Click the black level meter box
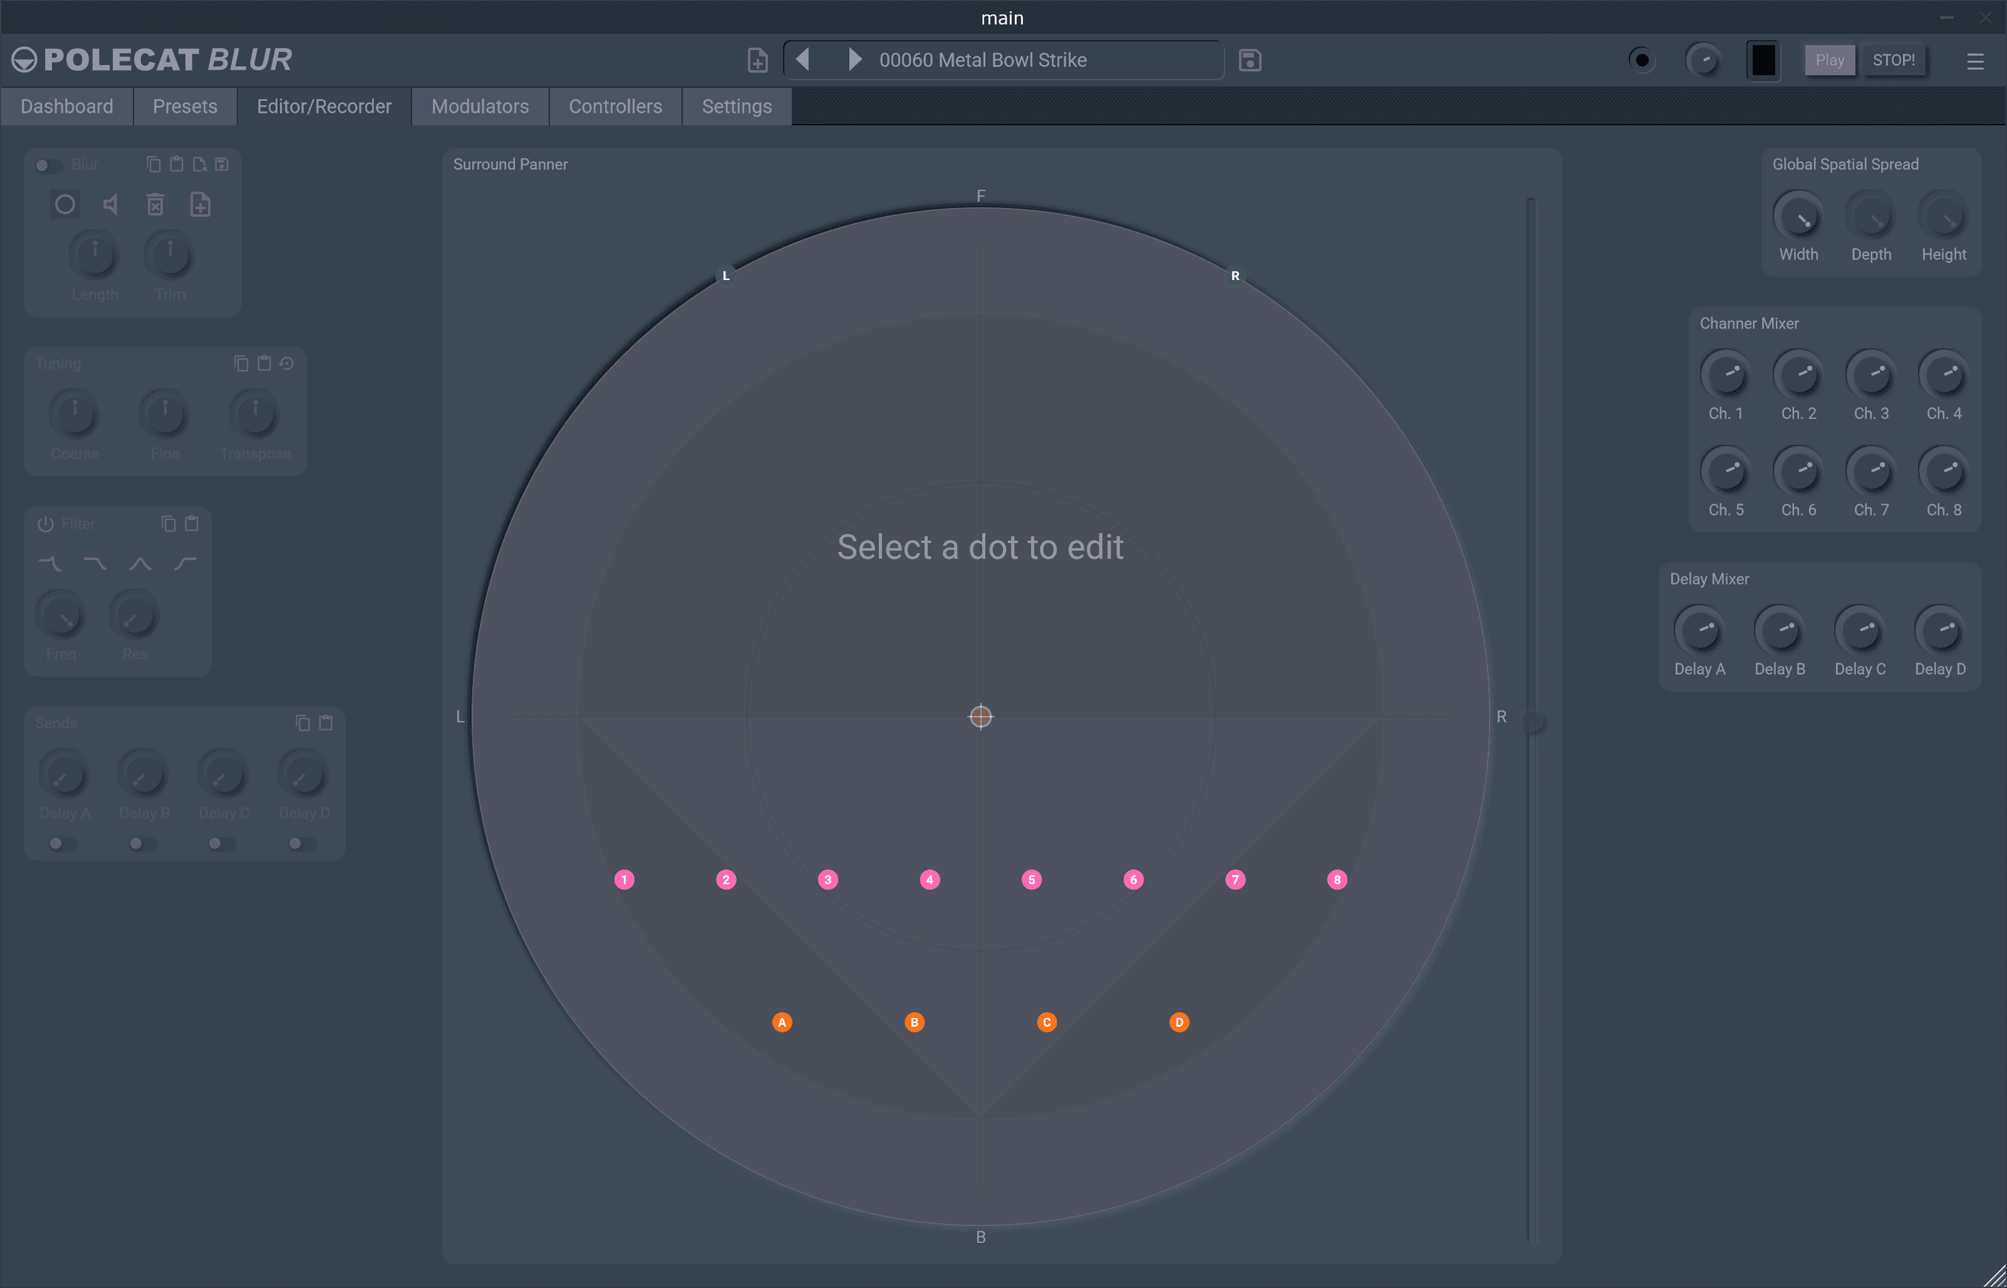This screenshot has height=1288, width=2007. point(1764,60)
